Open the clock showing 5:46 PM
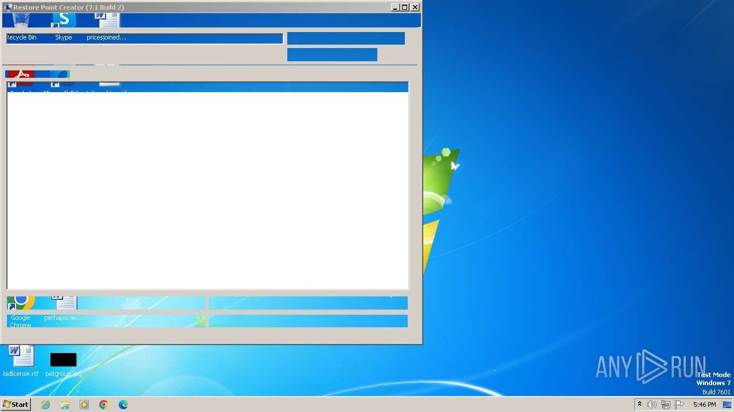 pyautogui.click(x=704, y=405)
